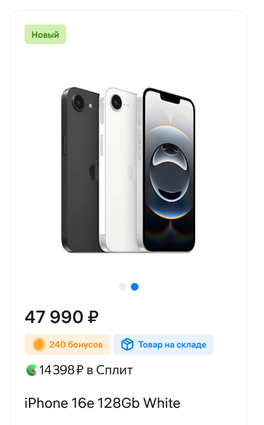Click the notch on the iPhone screen
The height and width of the screenshot is (425, 264).
[x=170, y=99]
